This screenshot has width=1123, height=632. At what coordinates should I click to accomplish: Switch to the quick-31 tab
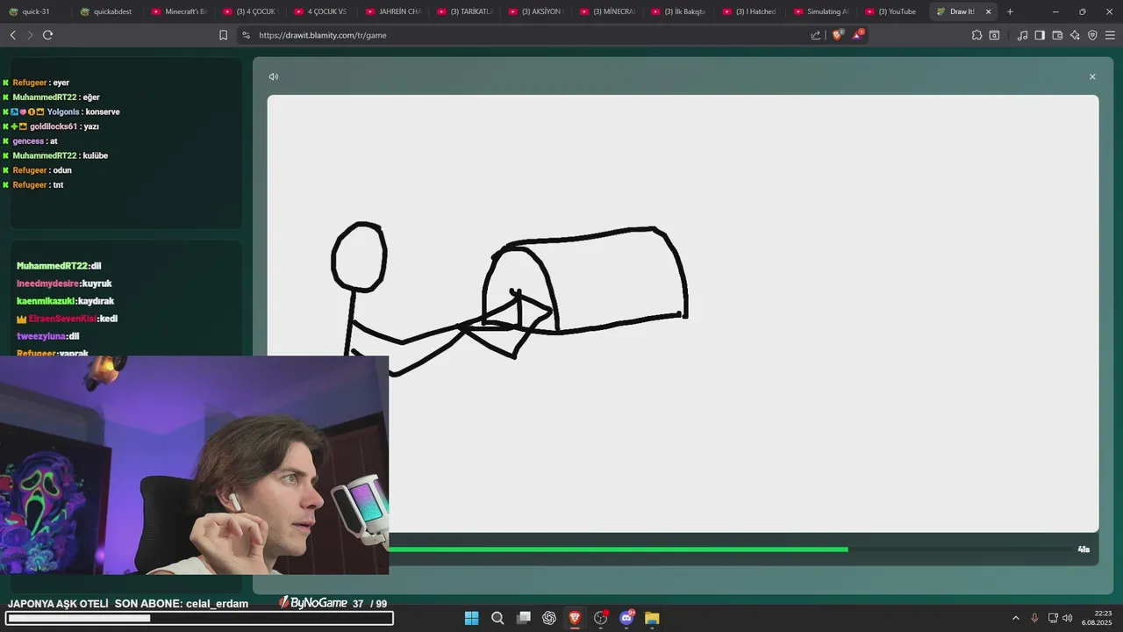36,11
